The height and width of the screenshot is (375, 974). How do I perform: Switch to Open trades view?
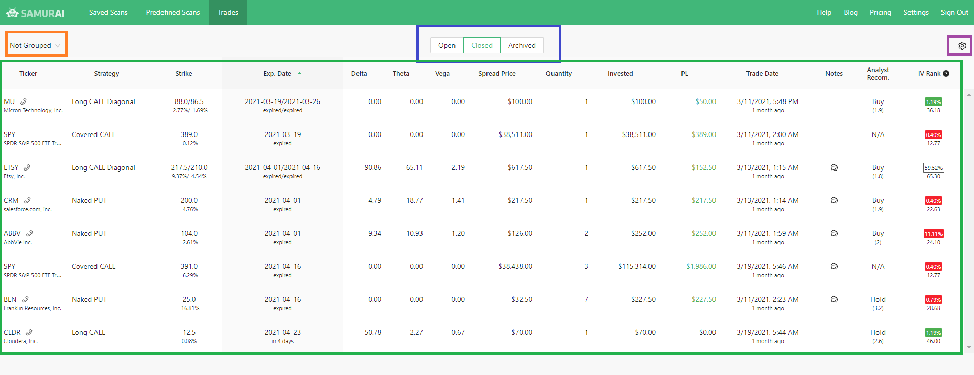point(446,45)
